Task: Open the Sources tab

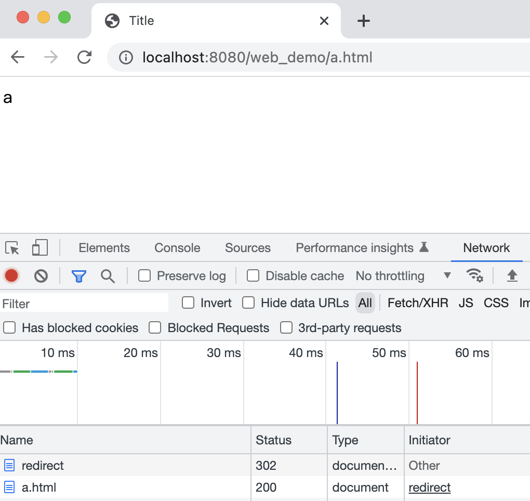Action: [248, 248]
